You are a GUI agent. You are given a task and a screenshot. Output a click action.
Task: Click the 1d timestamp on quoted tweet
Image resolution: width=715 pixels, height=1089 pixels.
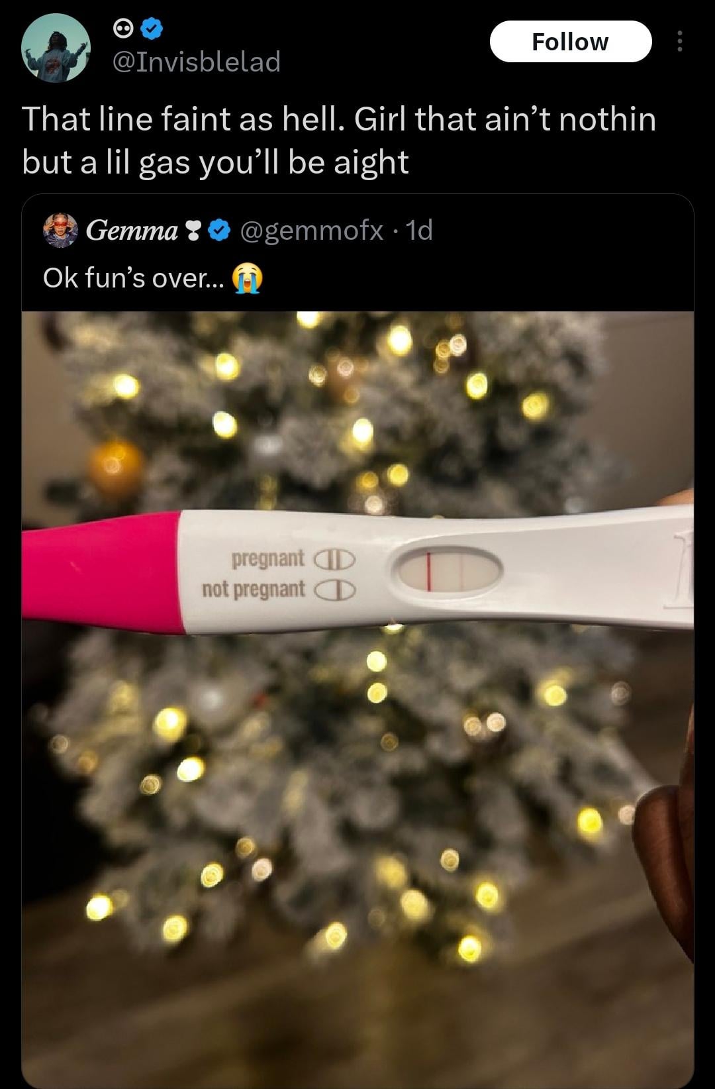point(419,231)
